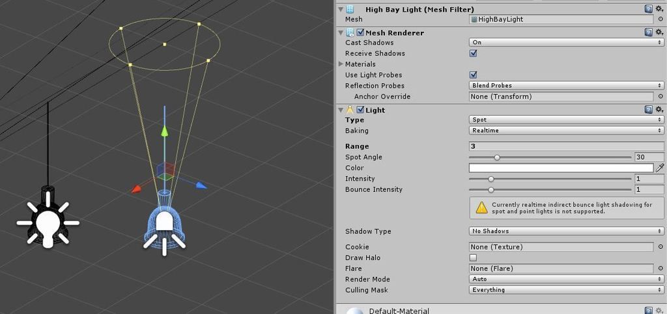This screenshot has width=667, height=314.
Task: Open the Default-Material settings gear menu
Action: (659, 311)
